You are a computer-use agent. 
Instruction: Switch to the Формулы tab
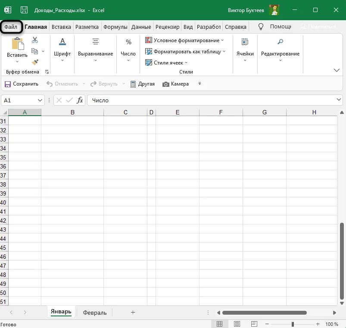[x=115, y=27]
